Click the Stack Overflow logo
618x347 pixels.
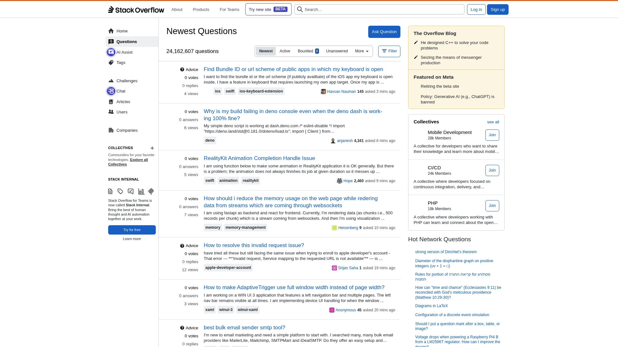pos(136,9)
